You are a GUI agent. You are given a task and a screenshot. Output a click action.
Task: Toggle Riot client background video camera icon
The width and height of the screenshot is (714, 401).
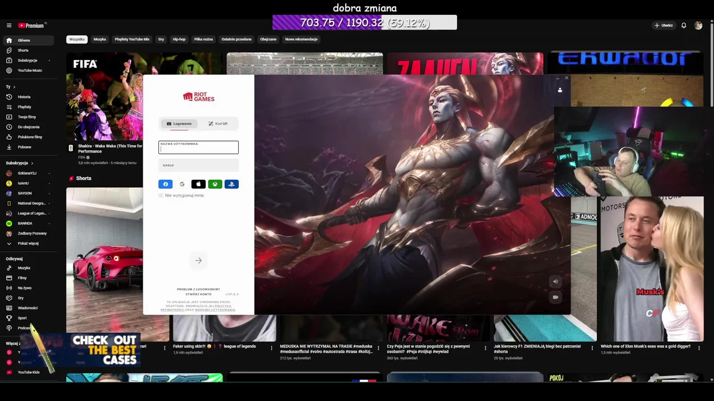pyautogui.click(x=556, y=297)
